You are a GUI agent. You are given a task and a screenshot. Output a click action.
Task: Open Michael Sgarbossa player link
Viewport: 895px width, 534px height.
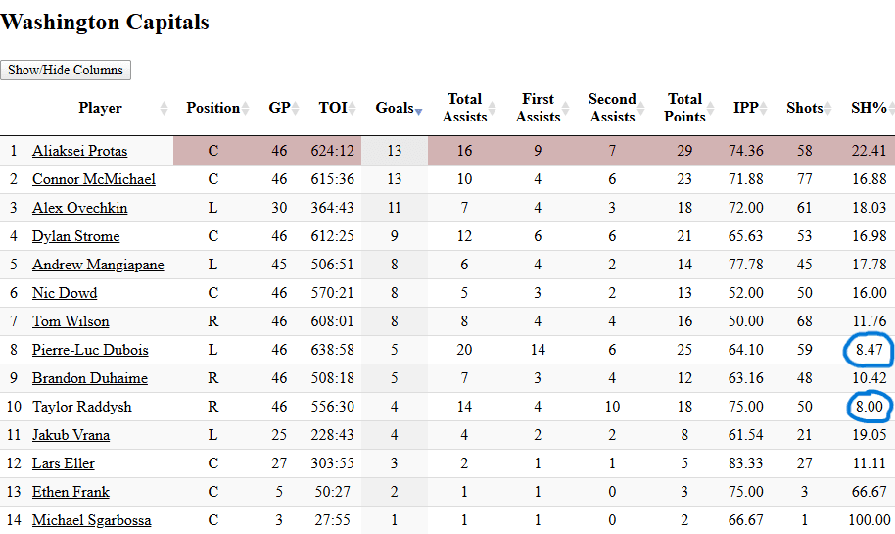[x=91, y=520]
